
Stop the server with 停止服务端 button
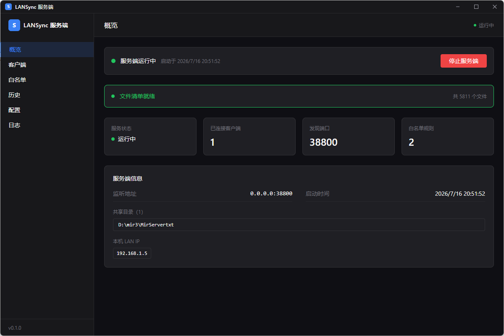[x=464, y=61]
